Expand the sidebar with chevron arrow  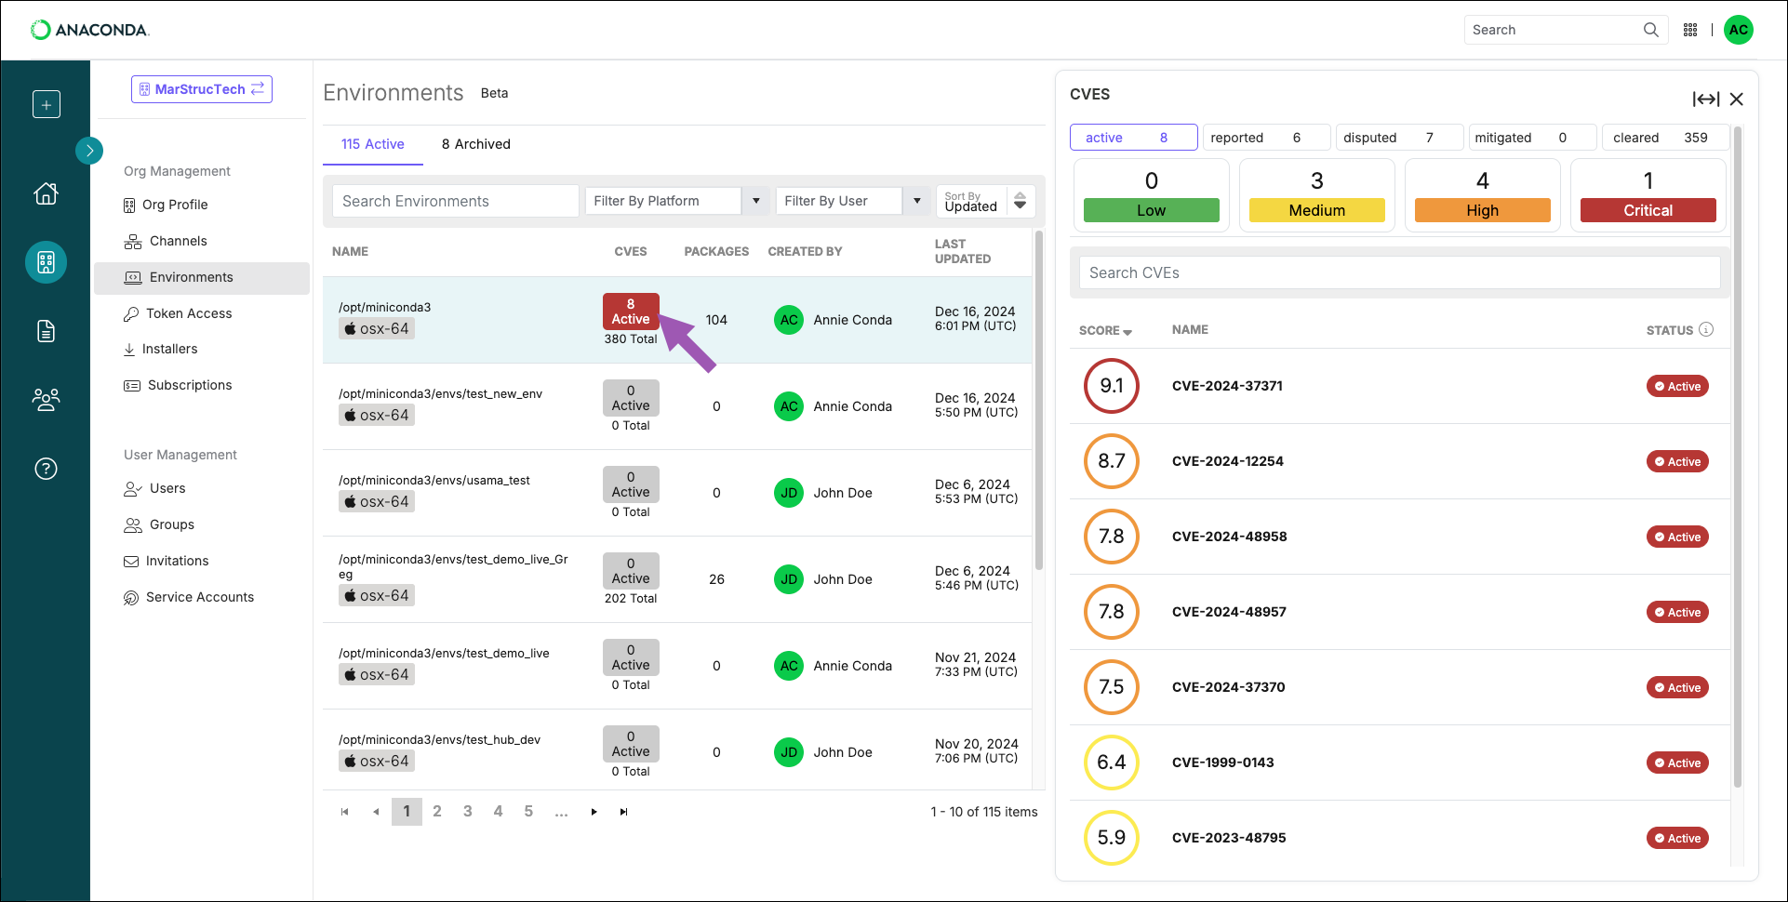[x=89, y=150]
